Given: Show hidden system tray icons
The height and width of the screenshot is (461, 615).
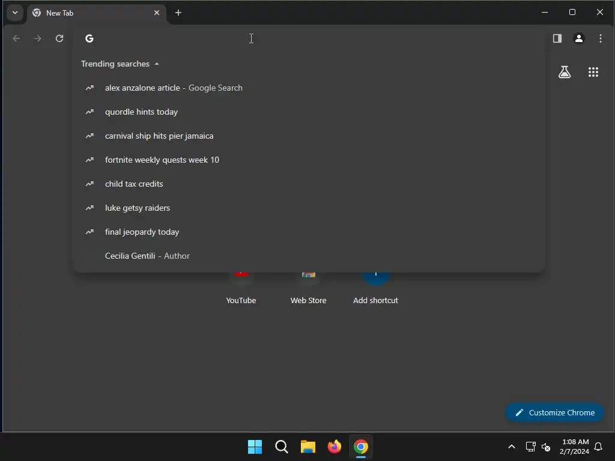Looking at the screenshot, I should coord(512,447).
